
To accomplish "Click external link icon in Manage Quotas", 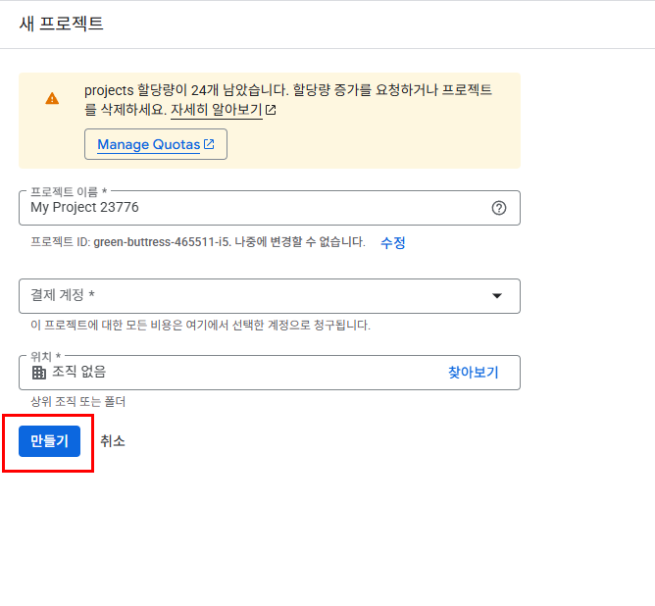I will coord(209,144).
